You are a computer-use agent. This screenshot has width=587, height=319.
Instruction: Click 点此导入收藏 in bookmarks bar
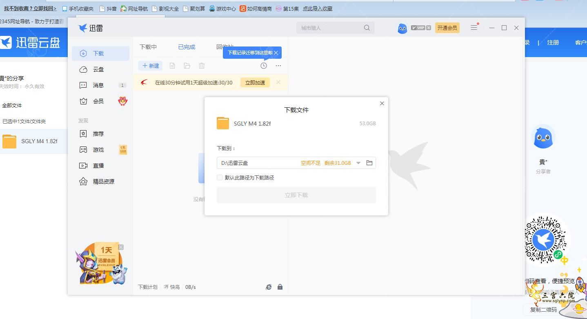coord(318,9)
